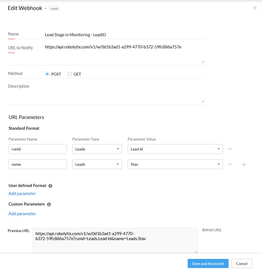Remove the name parameter row

230,164
